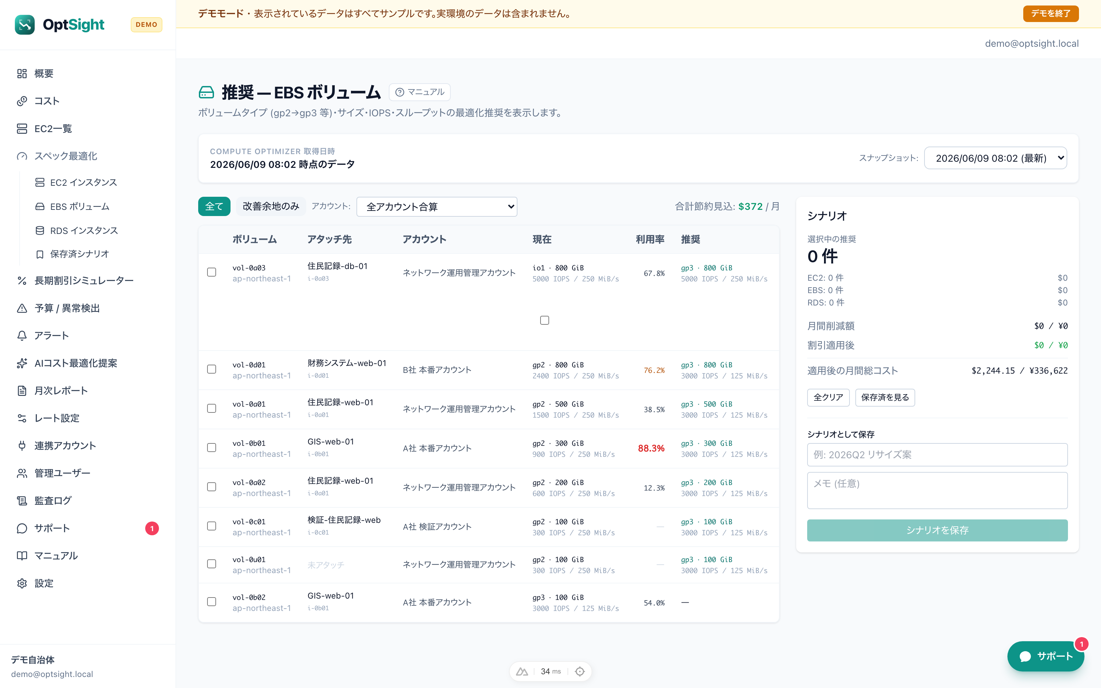Click the 全クリア button
The width and height of the screenshot is (1101, 688).
[x=828, y=397]
